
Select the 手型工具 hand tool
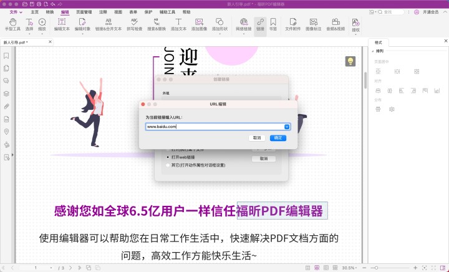point(11,24)
